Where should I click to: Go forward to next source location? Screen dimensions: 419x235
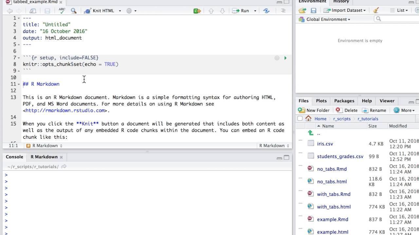19,11
